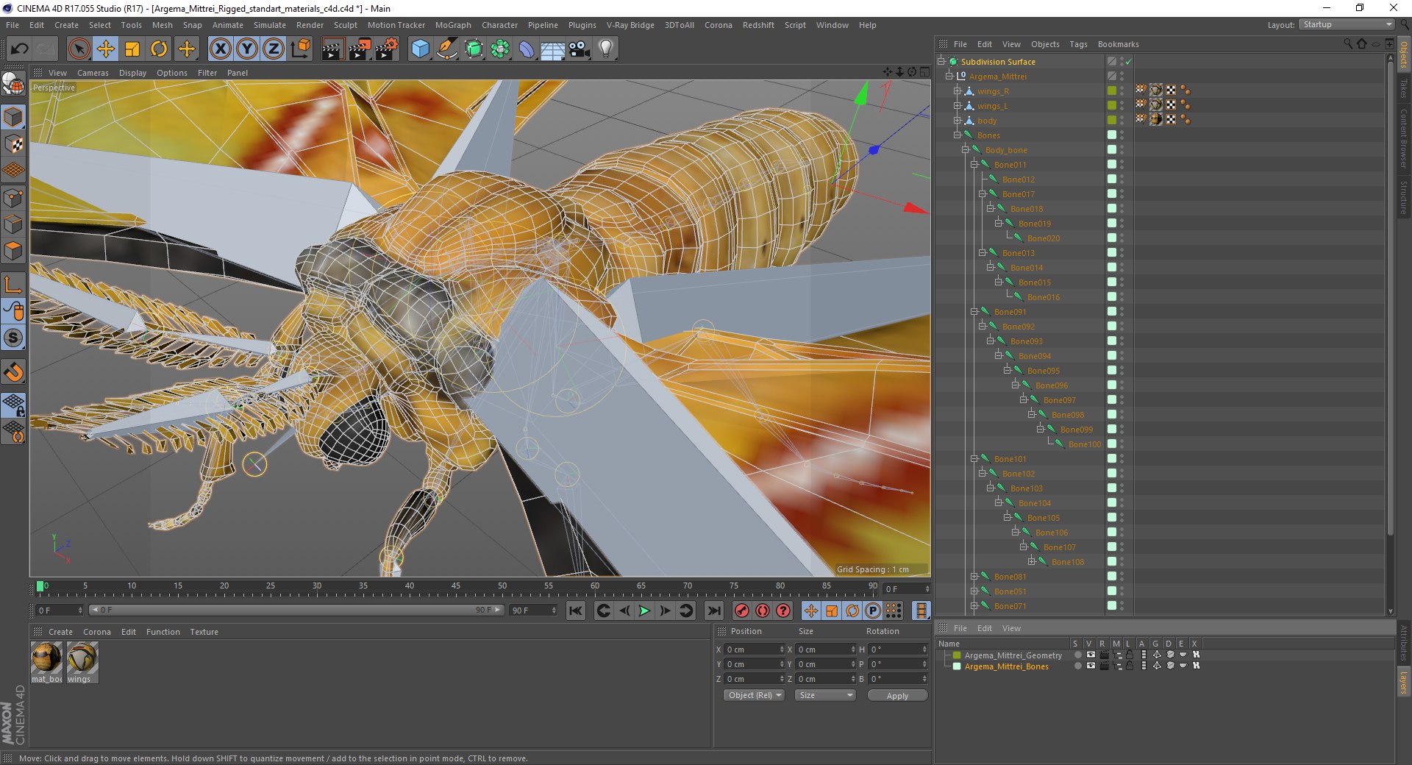Screen dimensions: 1412x765
Task: Activate the Move tool in the toolbar
Action: click(106, 49)
